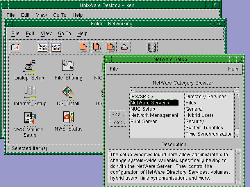Image resolution: width=250 pixels, height=187 pixels.
Task: Open Go To menu in Folder: Networking
Action: 64,34
